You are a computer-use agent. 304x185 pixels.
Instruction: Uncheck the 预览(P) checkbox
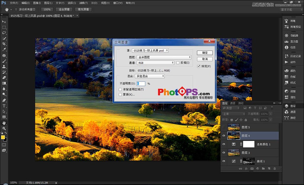coord(198,66)
